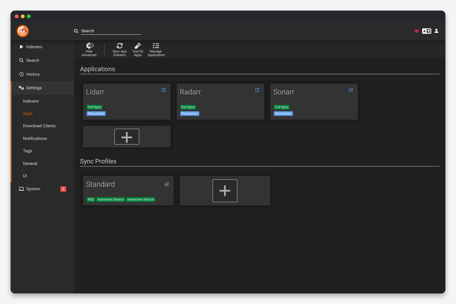Screen dimensions: 456x304
Task: Maximize window with green button
Action: click(29, 16)
